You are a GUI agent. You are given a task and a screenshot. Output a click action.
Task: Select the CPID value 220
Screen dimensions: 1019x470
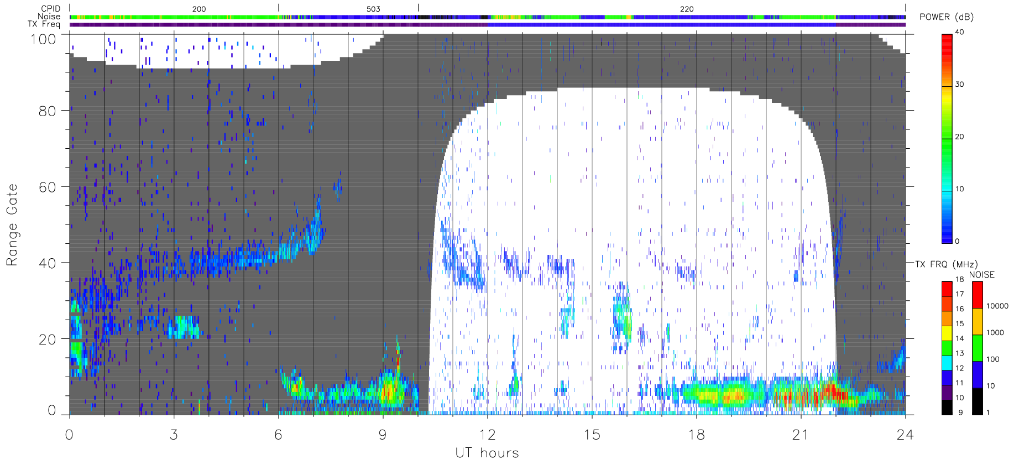pos(687,9)
